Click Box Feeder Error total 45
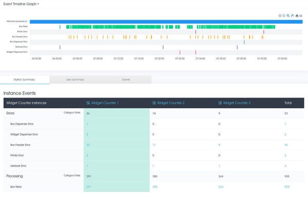 point(286,145)
